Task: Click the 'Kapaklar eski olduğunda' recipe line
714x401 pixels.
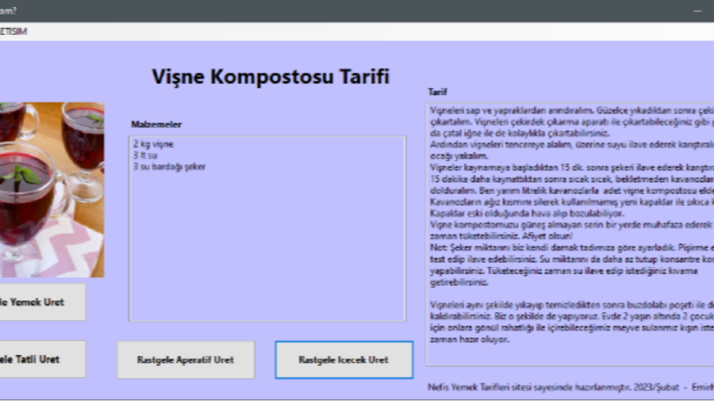Action: 527,213
